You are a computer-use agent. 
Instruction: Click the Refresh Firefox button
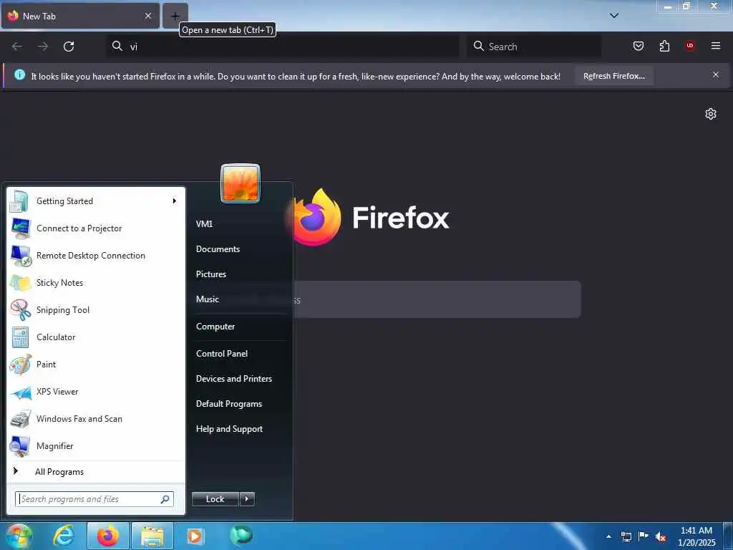coord(613,76)
